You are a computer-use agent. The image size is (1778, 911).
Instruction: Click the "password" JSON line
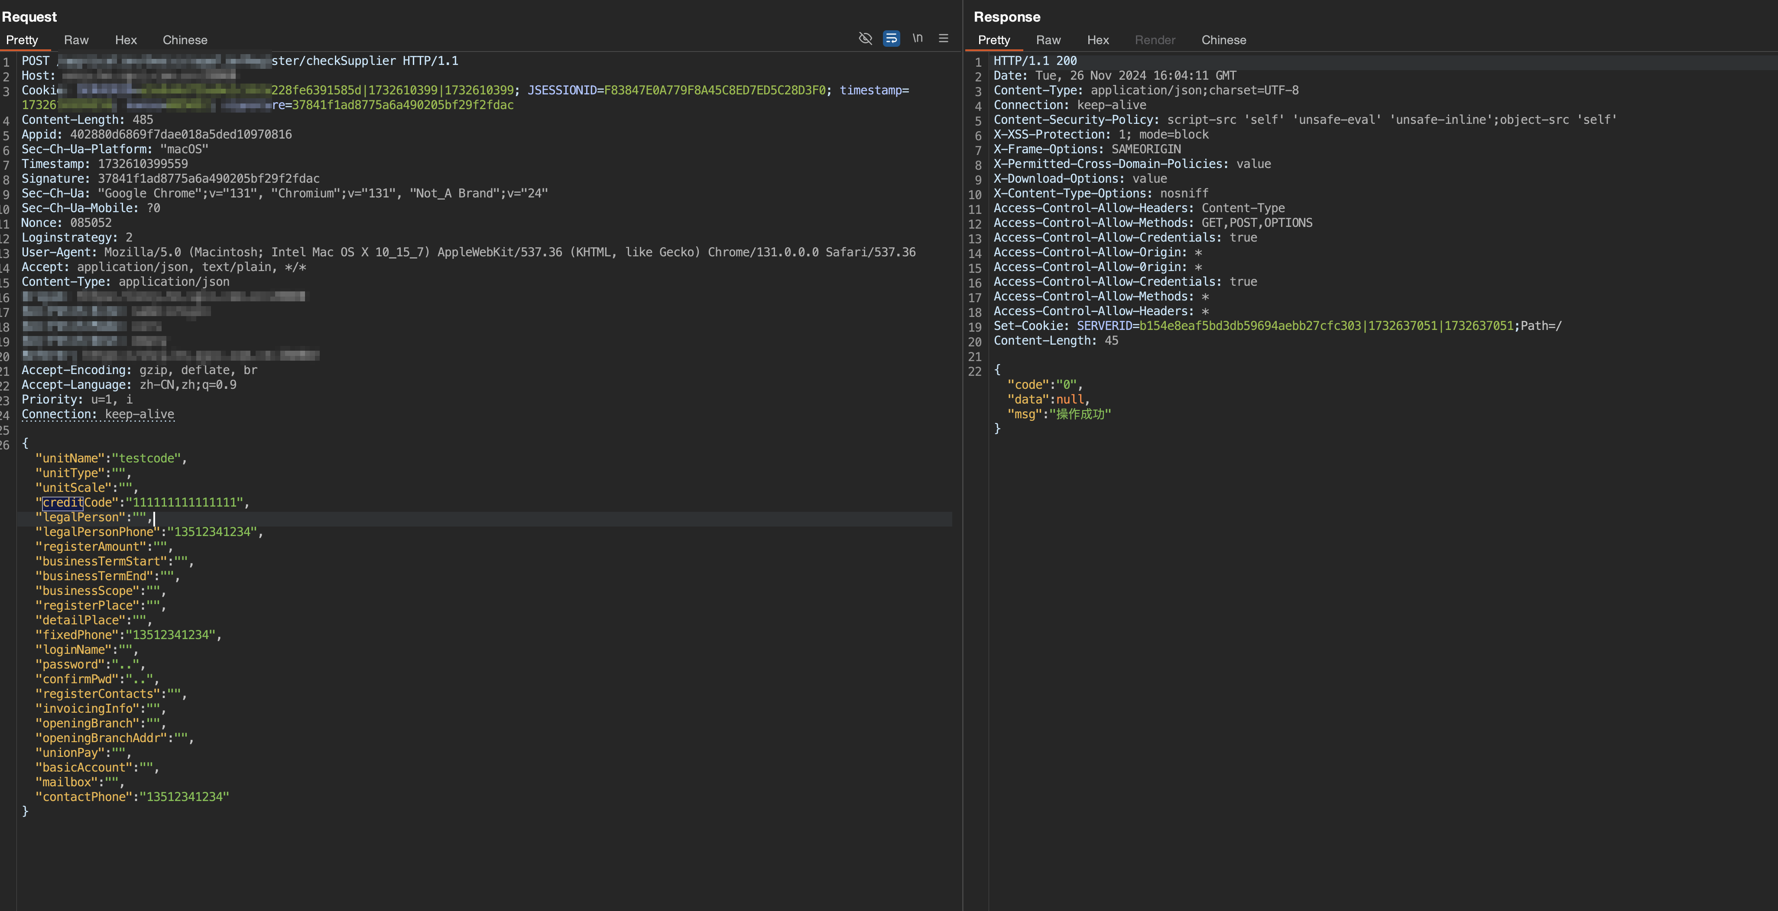pyautogui.click(x=91, y=664)
